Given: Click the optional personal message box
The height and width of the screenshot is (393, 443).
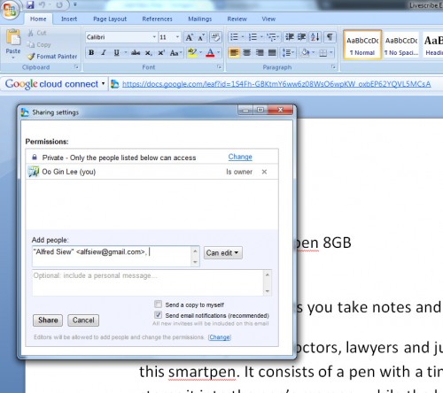Looking at the screenshot, I should click(x=148, y=282).
